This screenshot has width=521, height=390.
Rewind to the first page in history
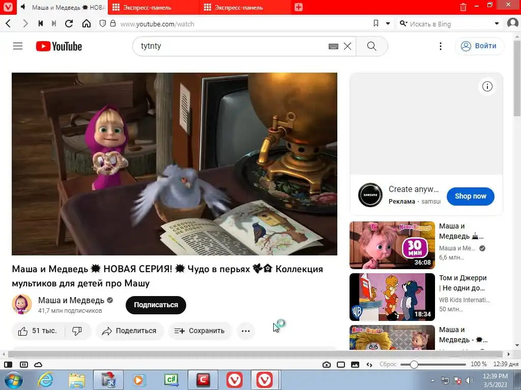(x=41, y=23)
